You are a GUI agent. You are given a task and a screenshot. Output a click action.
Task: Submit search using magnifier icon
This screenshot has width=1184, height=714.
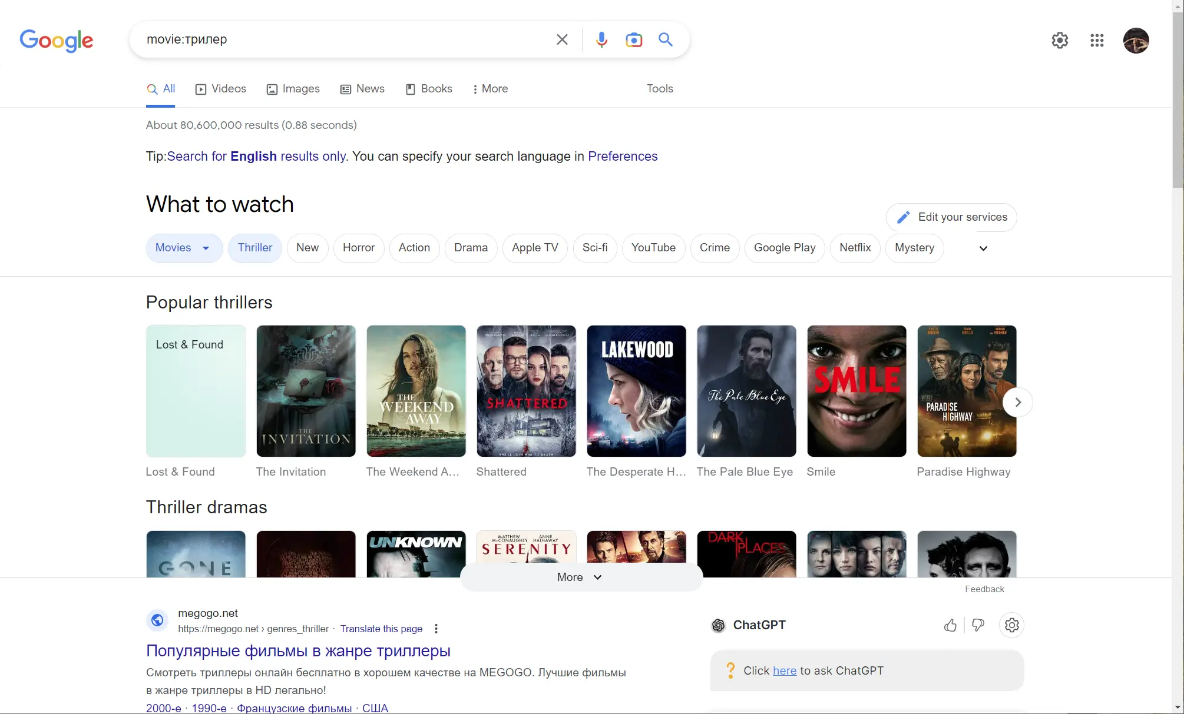(666, 39)
